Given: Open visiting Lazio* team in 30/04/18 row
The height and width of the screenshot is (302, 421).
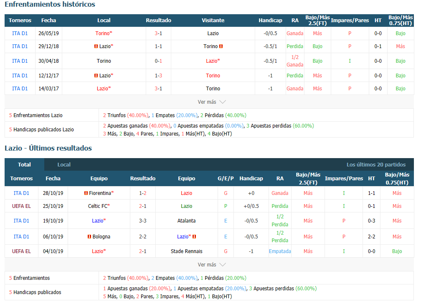Looking at the screenshot, I should pyautogui.click(x=213, y=61).
